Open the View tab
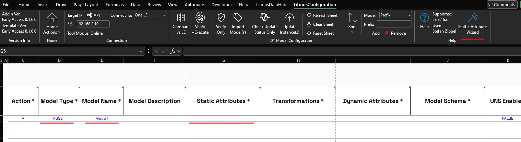The width and height of the screenshot is (521, 142). [x=173, y=4]
